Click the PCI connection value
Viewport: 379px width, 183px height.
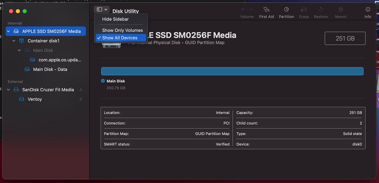tap(226, 123)
